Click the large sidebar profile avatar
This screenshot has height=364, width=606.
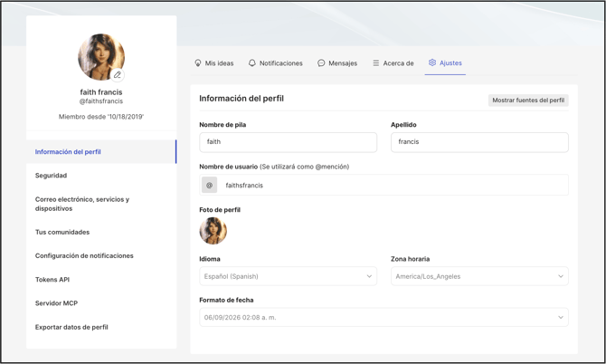click(x=101, y=57)
